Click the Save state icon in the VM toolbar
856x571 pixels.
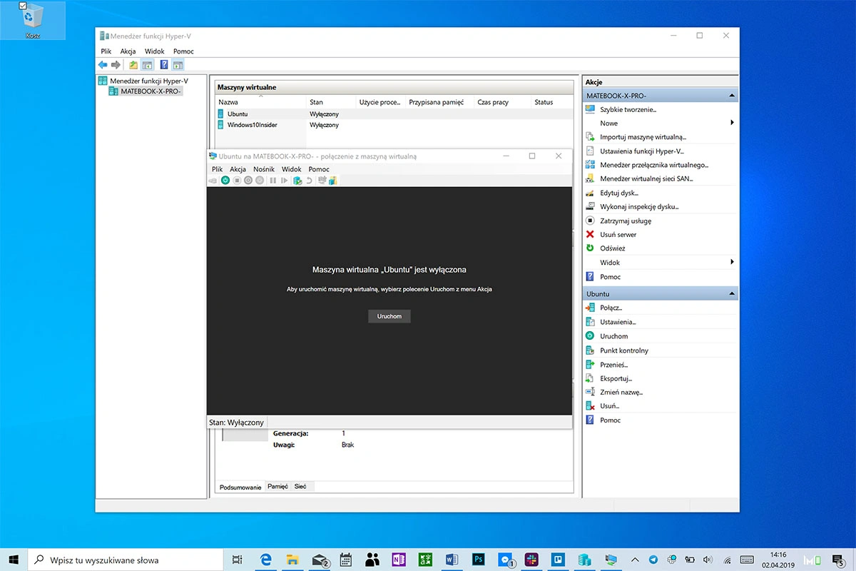(260, 181)
